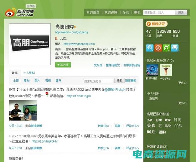Open the 高级搜索 link
The height and width of the screenshot is (162, 196).
click(x=131, y=81)
